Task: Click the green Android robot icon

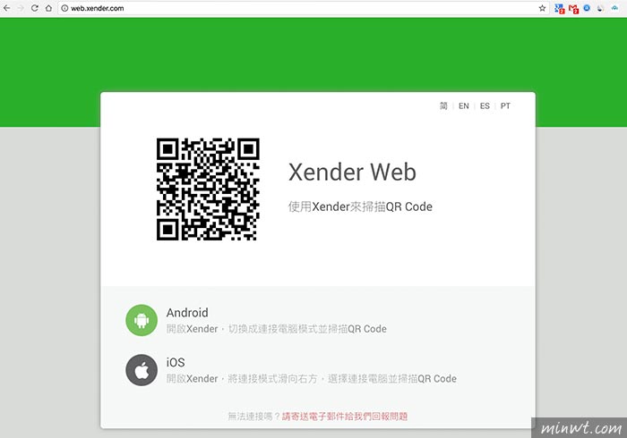Action: pos(142,320)
